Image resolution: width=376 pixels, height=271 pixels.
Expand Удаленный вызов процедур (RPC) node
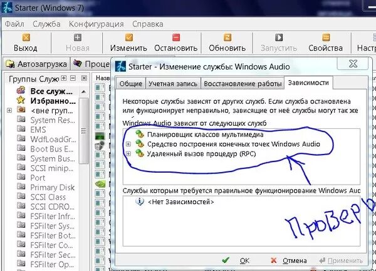pos(128,154)
